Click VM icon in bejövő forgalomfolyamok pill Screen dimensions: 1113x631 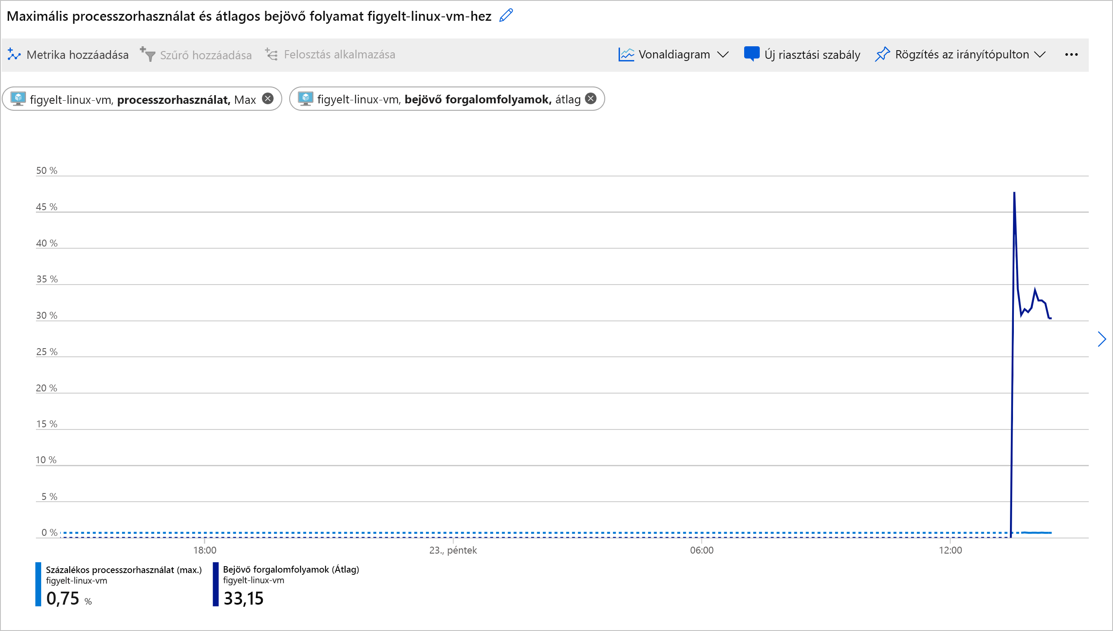pos(305,99)
